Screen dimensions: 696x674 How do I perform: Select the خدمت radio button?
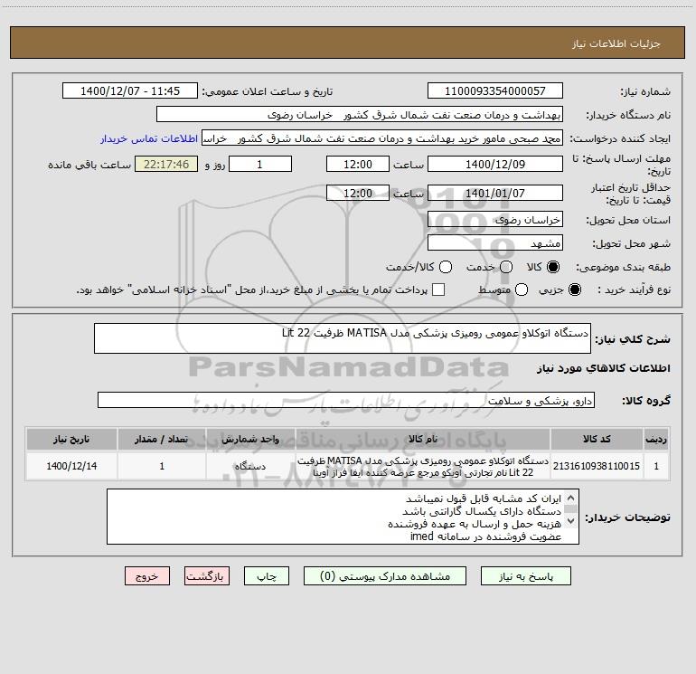click(x=506, y=267)
